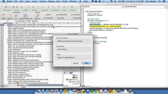168x94 pixels.
Task: Switch to the SmartArt ribbon tab
Action: click(44, 10)
